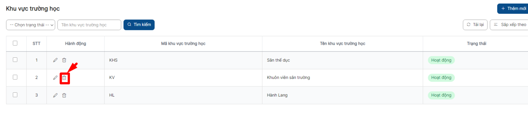Click the reload icon in Tải lại
The image size is (528, 127).
coord(469,24)
